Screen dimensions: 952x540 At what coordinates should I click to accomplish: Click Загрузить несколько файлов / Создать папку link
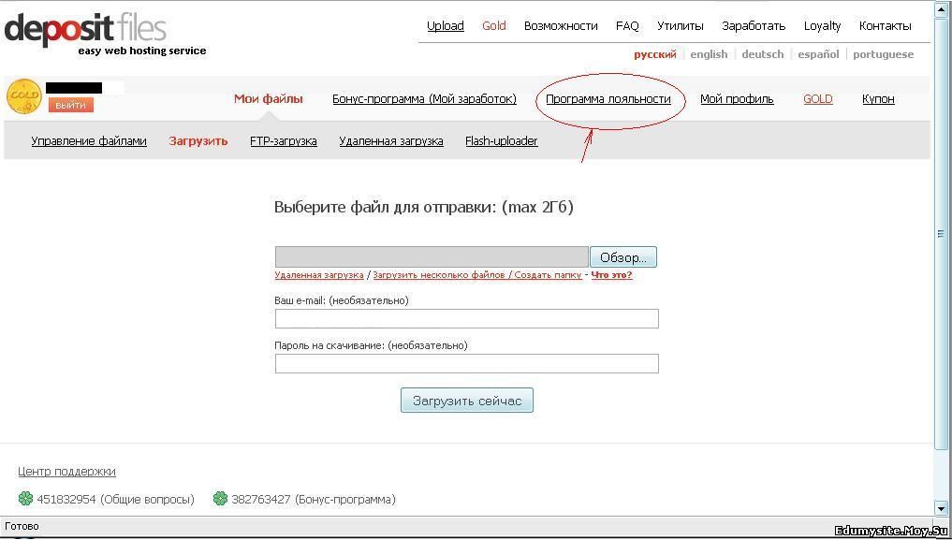477,275
